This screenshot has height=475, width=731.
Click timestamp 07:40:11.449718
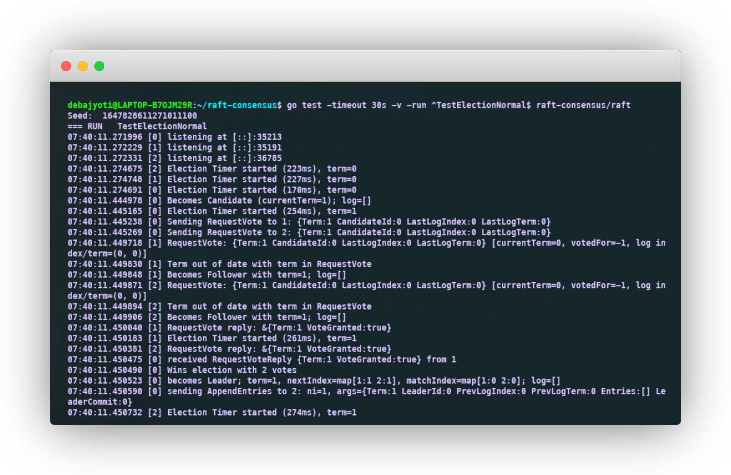pos(105,243)
